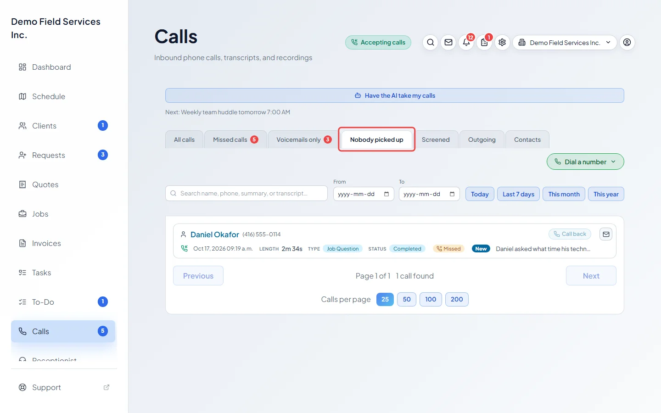Set calls per page to 50
The width and height of the screenshot is (661, 413).
click(x=407, y=299)
